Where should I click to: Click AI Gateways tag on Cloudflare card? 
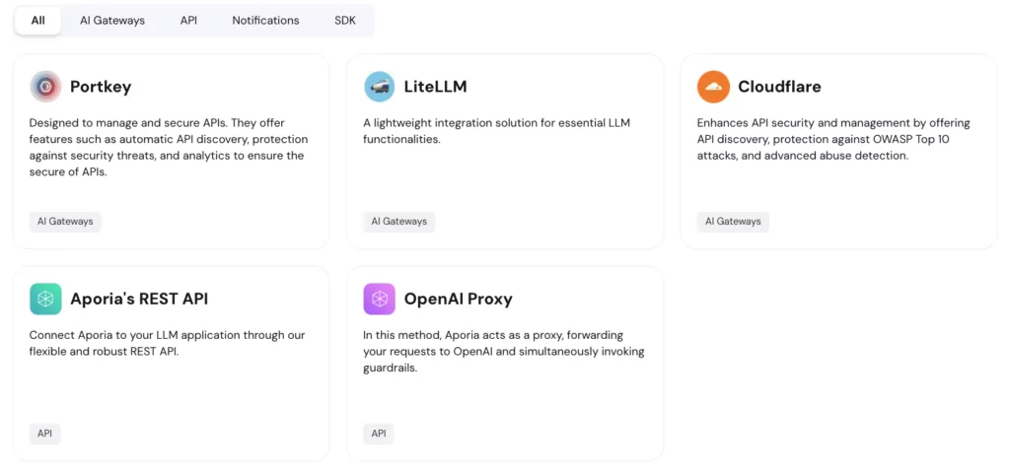(733, 222)
